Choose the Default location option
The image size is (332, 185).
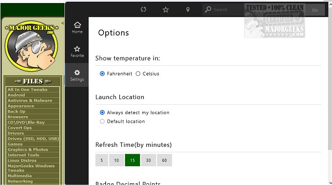103,121
